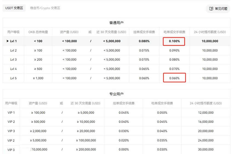
Task: Select the 稳定币/Crypto 交易区 tab
Action: [x=45, y=8]
